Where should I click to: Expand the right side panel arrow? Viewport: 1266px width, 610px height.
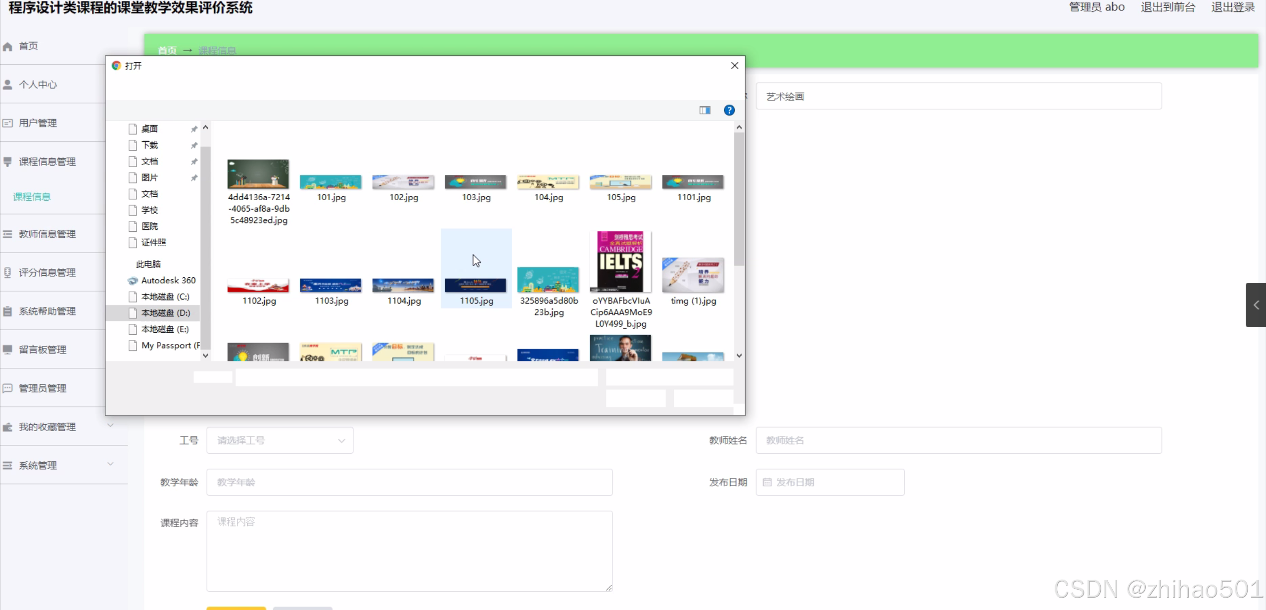click(x=1256, y=305)
